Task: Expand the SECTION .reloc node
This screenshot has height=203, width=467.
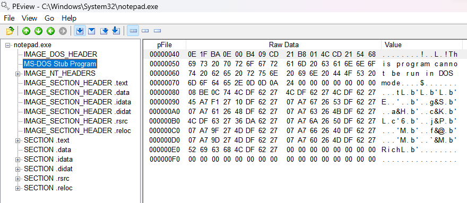Action: tap(18, 188)
